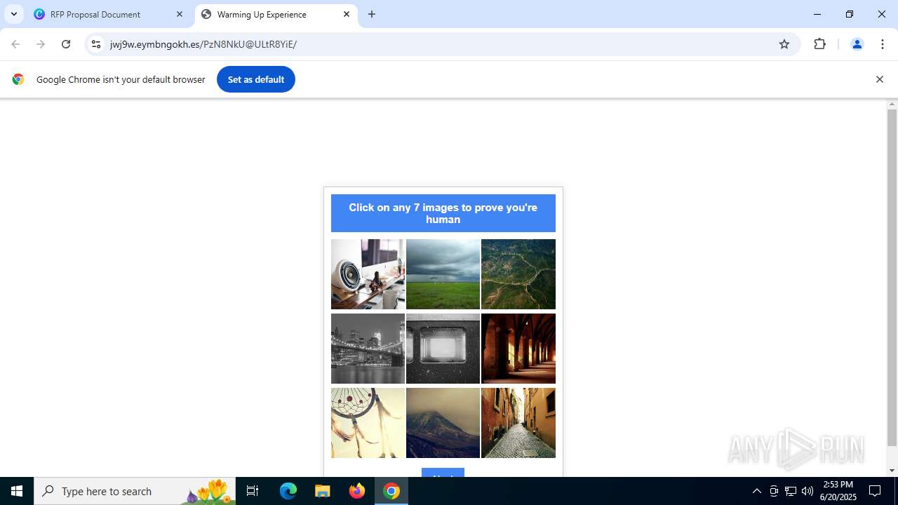Bookmark this tab with the star icon

click(784, 44)
